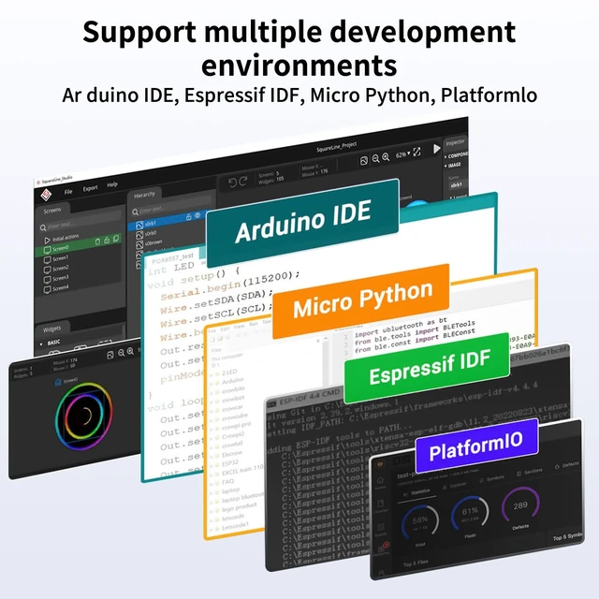Switch to Statistics tab in PlatformIO
The width and height of the screenshot is (599, 599).
pyautogui.click(x=417, y=492)
